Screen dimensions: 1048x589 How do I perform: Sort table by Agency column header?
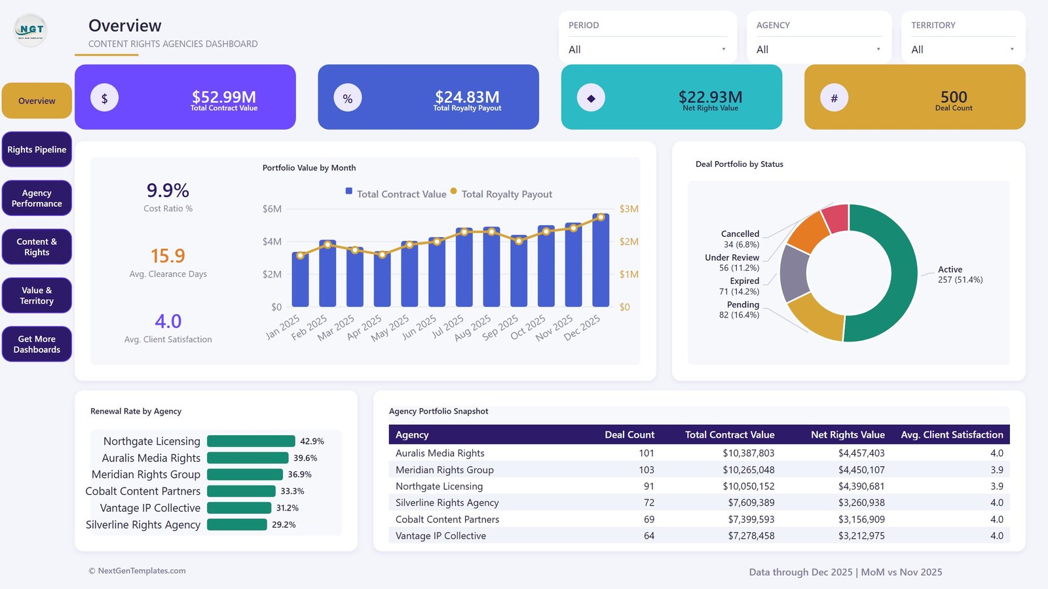[412, 435]
